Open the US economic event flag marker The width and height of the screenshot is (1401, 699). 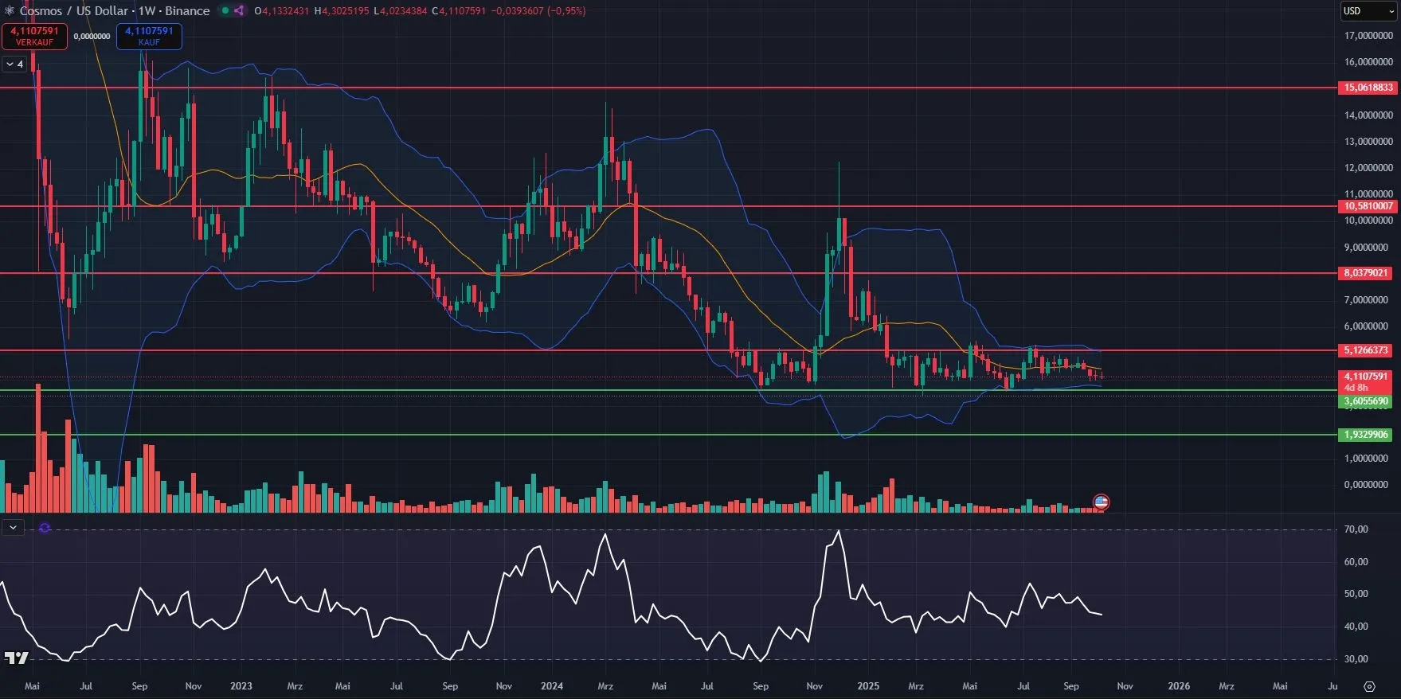1101,502
